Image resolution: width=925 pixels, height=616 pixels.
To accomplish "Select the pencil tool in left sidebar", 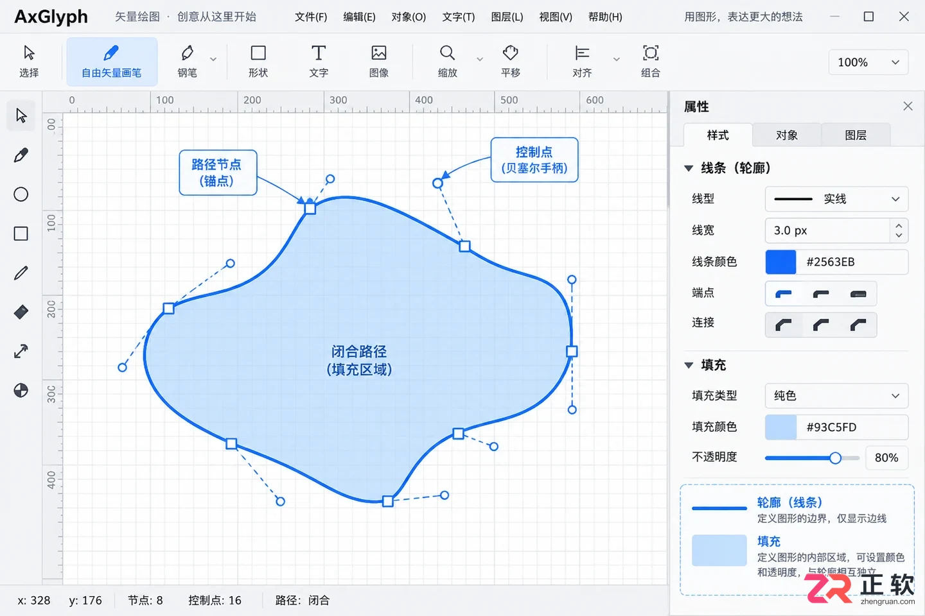I will [x=21, y=273].
